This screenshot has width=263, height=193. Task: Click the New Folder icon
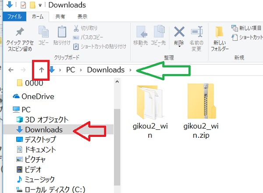[220, 32]
